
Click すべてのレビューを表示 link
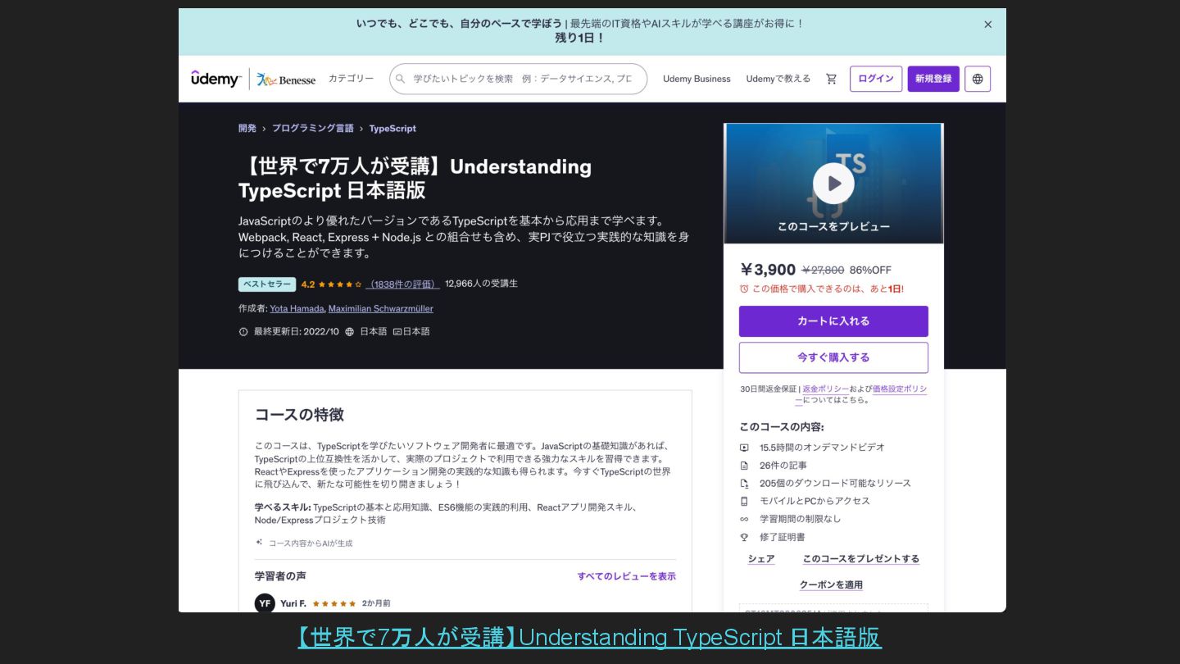pos(627,576)
